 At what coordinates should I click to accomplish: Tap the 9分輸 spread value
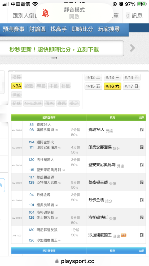point(76,182)
